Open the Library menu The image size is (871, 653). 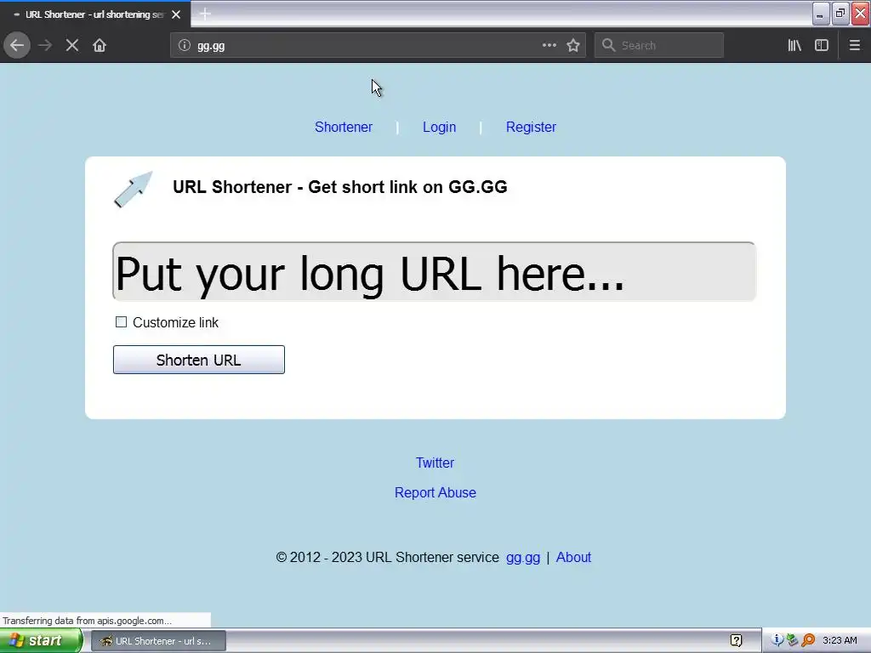[x=794, y=46]
